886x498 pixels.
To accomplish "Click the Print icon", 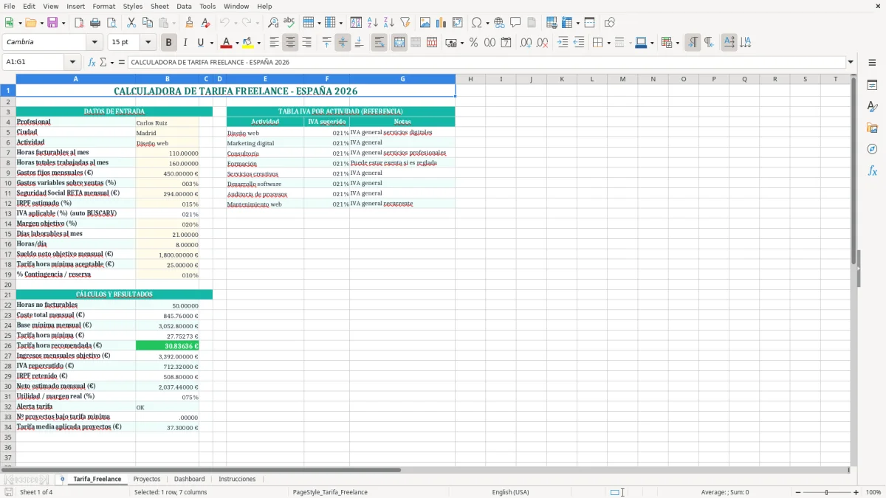I will (x=95, y=23).
